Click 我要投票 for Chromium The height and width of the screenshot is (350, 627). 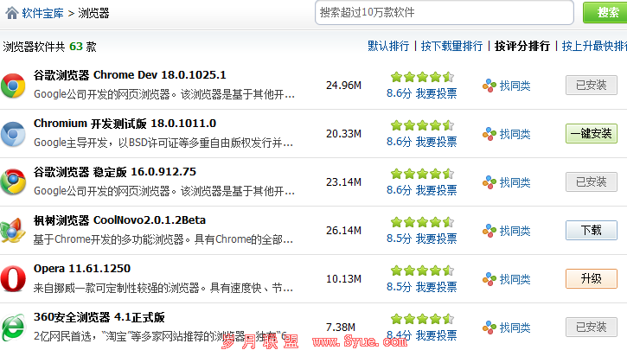tap(436, 142)
